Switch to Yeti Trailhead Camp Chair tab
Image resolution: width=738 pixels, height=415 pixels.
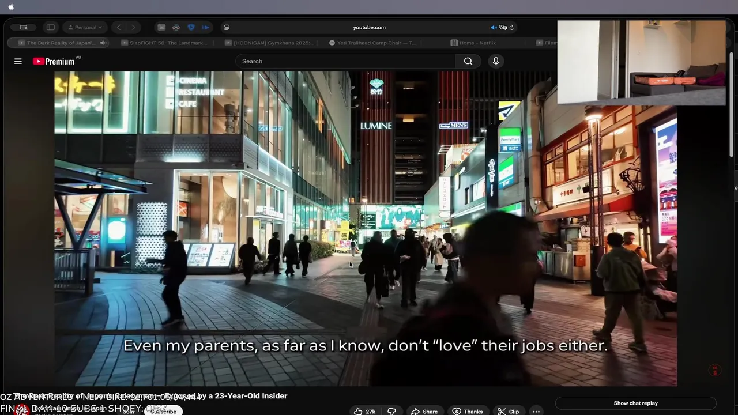pos(372,43)
